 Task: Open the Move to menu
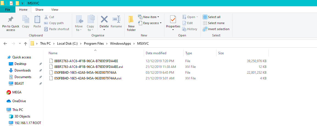(79, 23)
